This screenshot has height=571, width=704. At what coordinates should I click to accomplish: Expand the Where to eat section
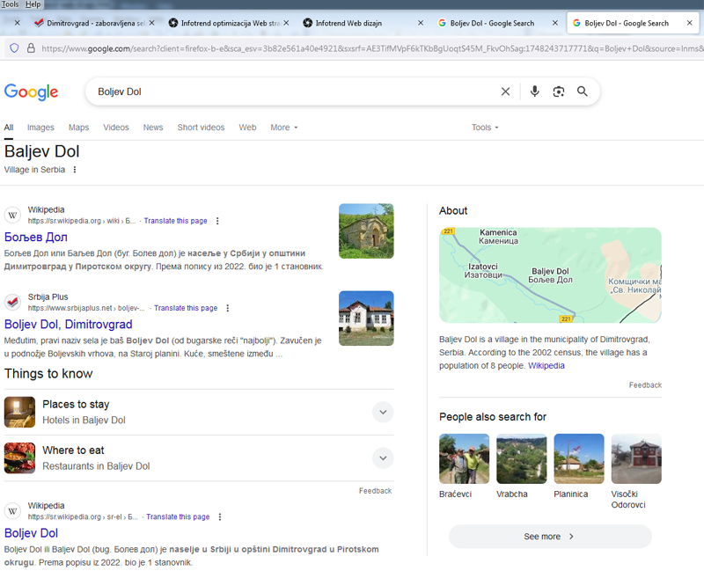click(x=383, y=458)
